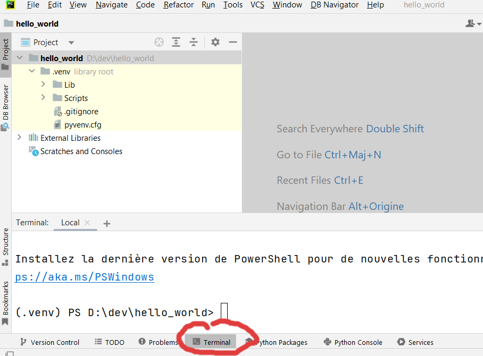
Task: Click the Expand All icon in Project panel
Action: [176, 42]
